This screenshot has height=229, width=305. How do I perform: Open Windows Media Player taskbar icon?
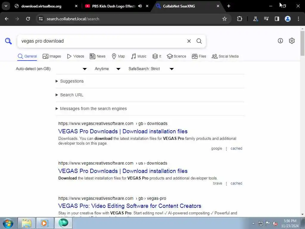(x=45, y=223)
